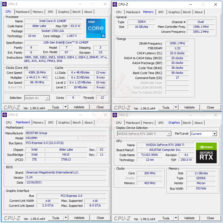Click the Current Link Speed value 2.5 GT/s

pyautogui.click(x=48, y=205)
